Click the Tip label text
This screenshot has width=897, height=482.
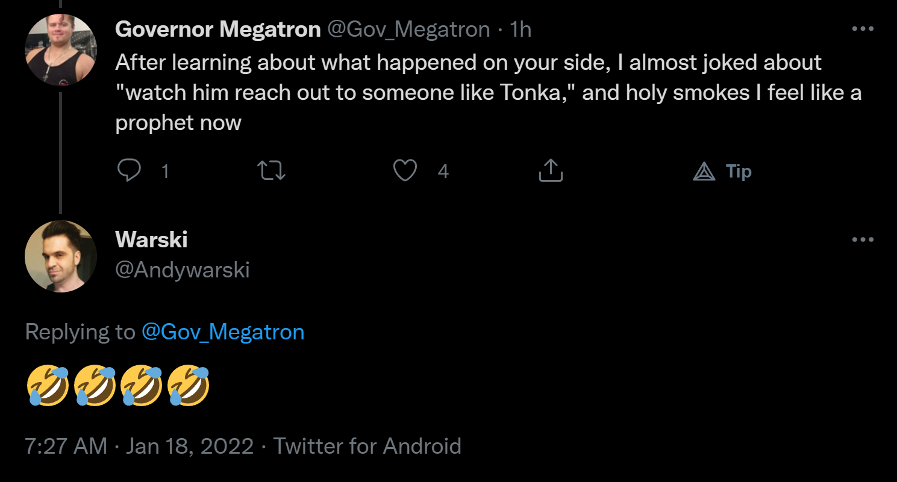739,171
